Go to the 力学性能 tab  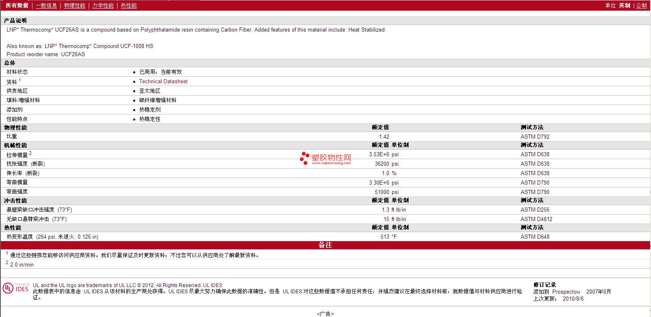(103, 5)
